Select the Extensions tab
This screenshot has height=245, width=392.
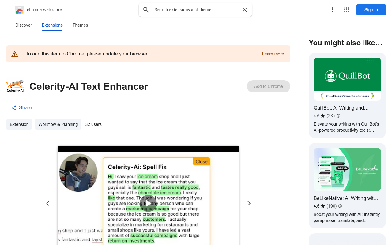pyautogui.click(x=52, y=25)
